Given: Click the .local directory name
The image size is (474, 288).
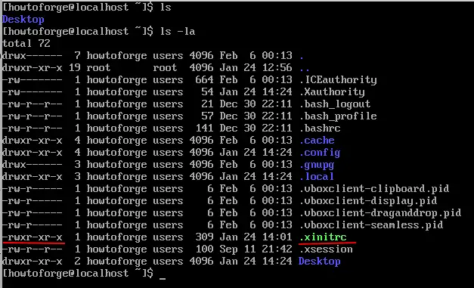Looking at the screenshot, I should [x=317, y=176].
